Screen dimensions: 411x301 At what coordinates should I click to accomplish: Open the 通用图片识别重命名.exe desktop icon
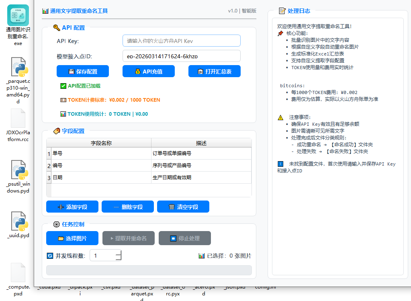(x=18, y=15)
